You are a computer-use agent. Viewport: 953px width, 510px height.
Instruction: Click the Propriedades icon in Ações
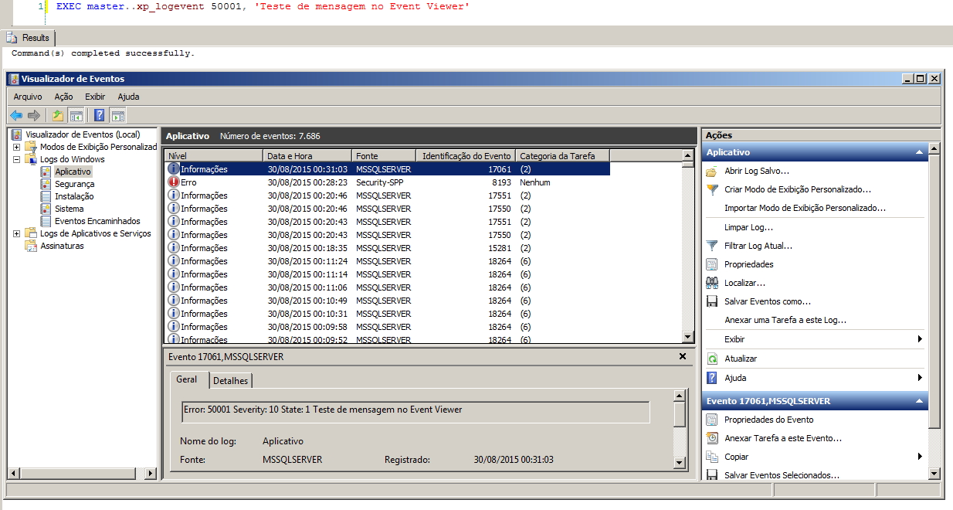tap(712, 264)
